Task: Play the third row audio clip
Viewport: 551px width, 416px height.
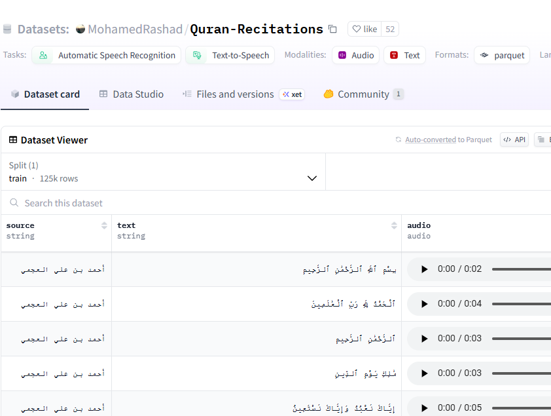Action: 424,339
